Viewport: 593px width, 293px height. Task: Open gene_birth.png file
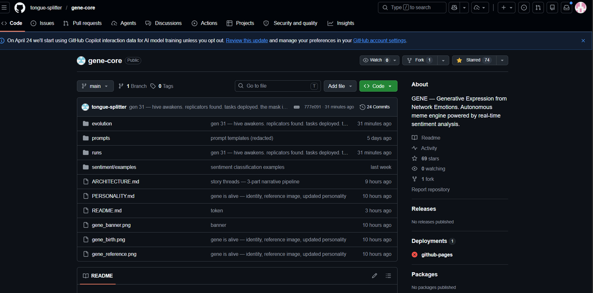108,240
